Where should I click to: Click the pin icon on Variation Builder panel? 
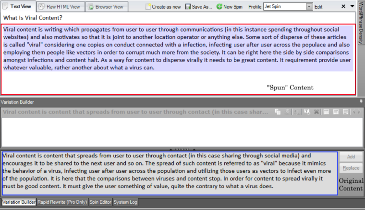point(361,102)
